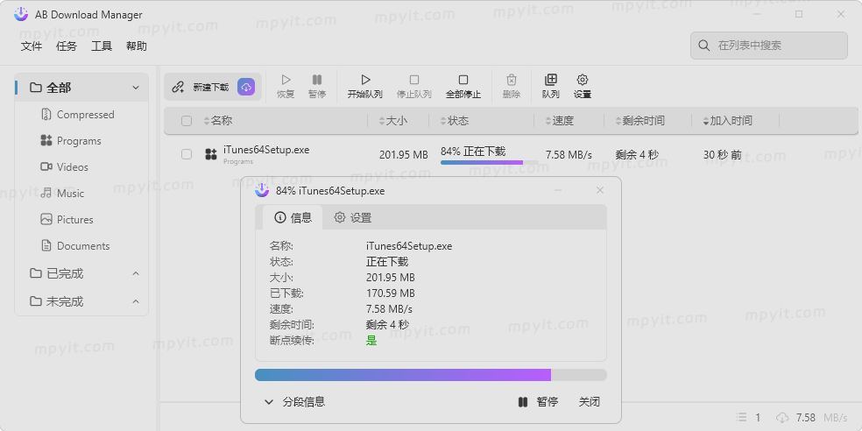
Task: Select the Videos category icon
Action: (x=46, y=166)
